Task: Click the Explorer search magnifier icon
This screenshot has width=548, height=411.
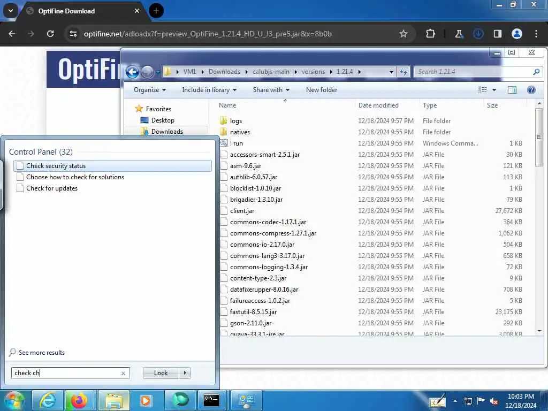Action: click(x=536, y=72)
